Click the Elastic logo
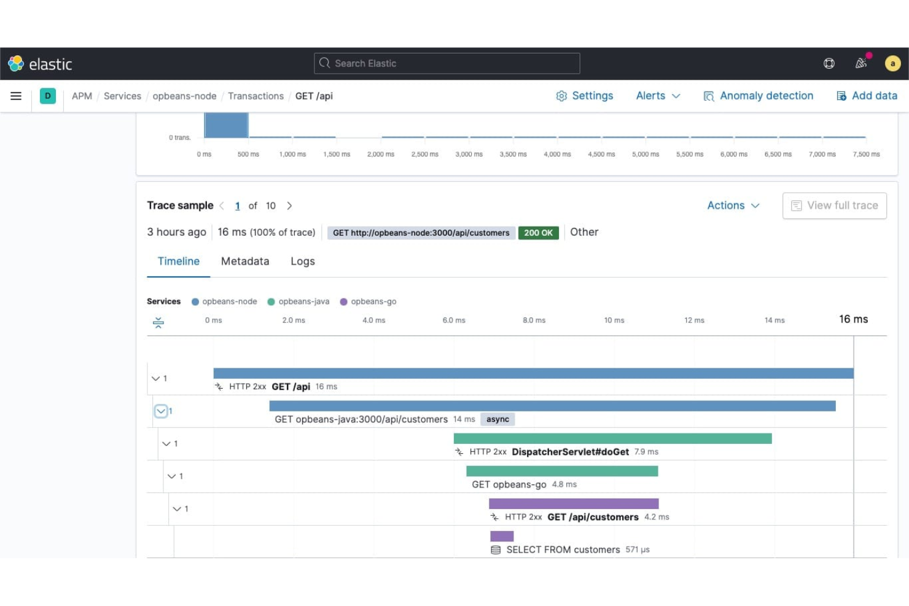The height and width of the screenshot is (606, 909). 40,64
